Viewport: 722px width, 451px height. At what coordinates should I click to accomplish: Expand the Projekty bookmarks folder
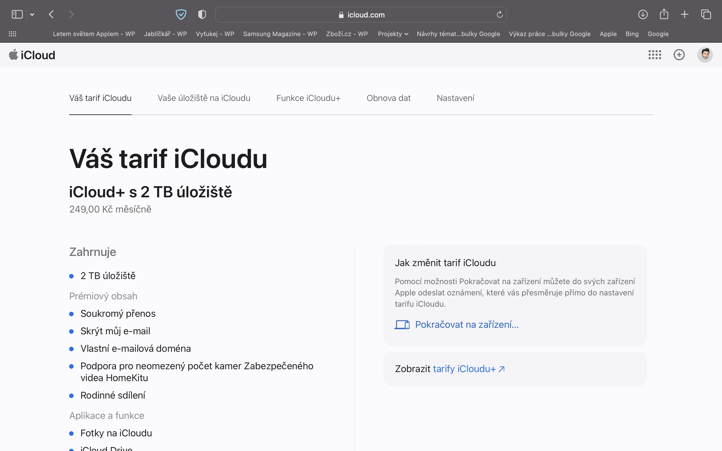(x=393, y=34)
